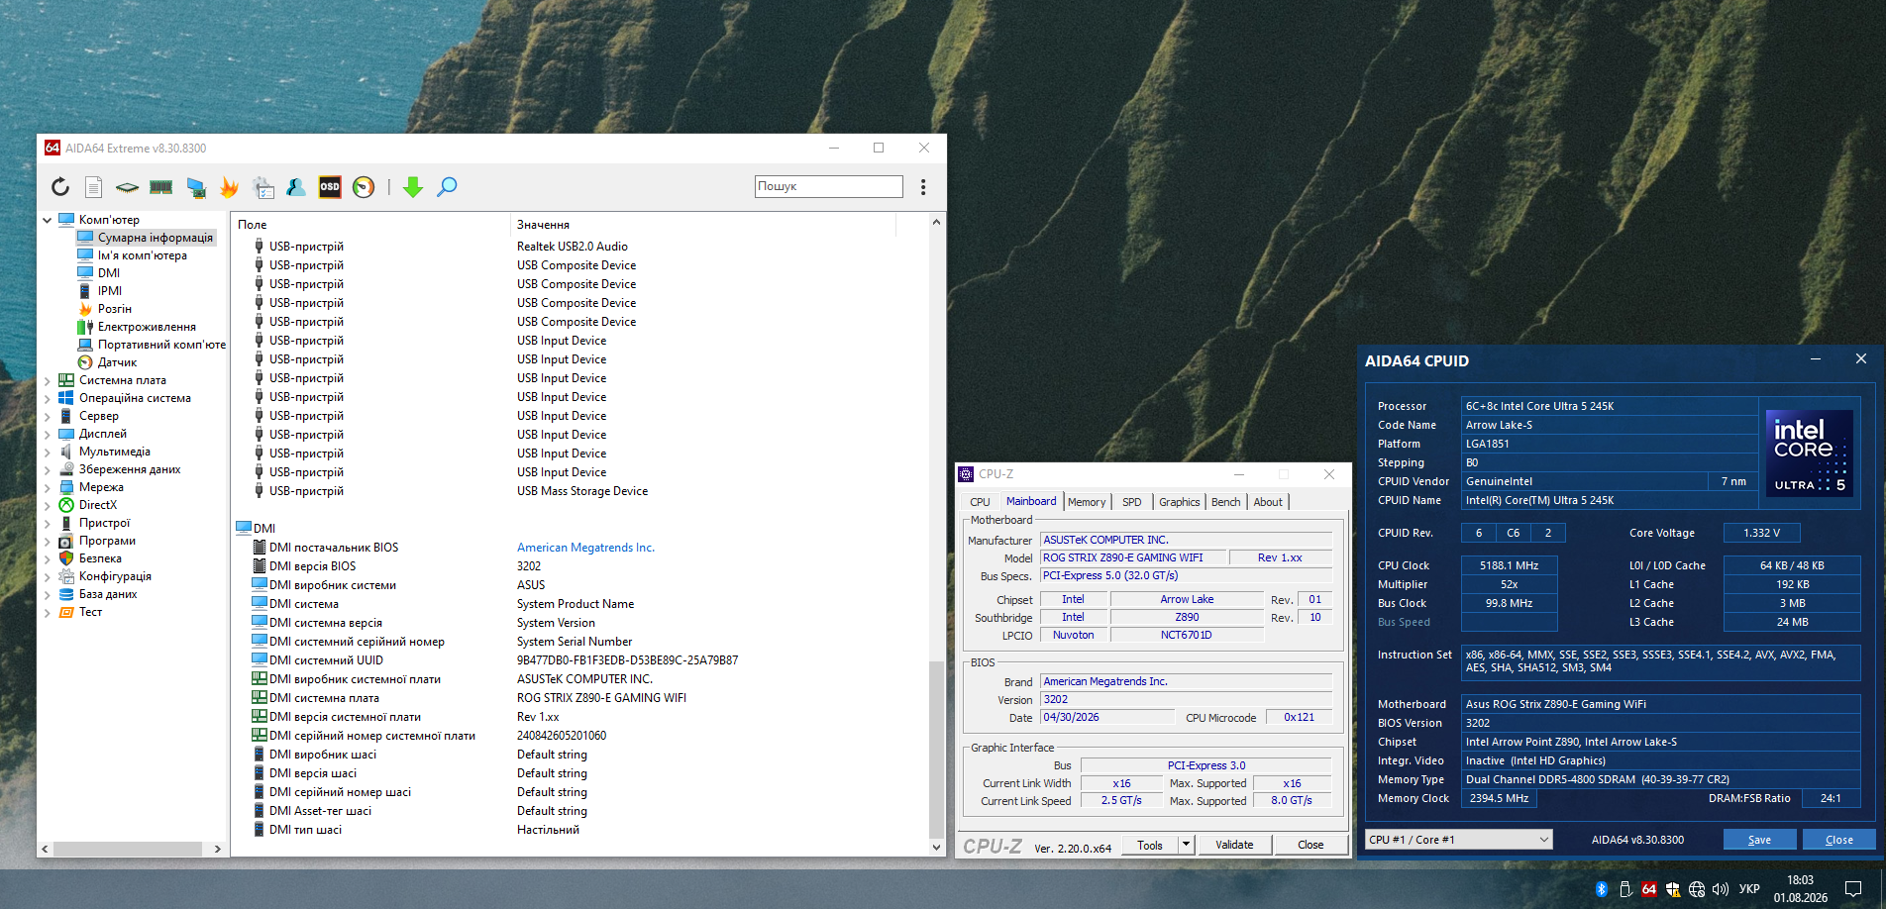Viewport: 1886px width, 909px height.
Task: Click the green download arrow toolbar icon
Action: coord(413,187)
